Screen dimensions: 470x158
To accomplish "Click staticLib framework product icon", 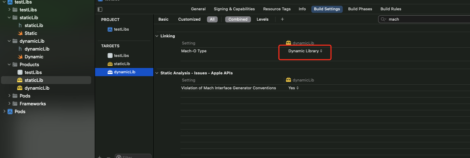I will [x=20, y=80].
